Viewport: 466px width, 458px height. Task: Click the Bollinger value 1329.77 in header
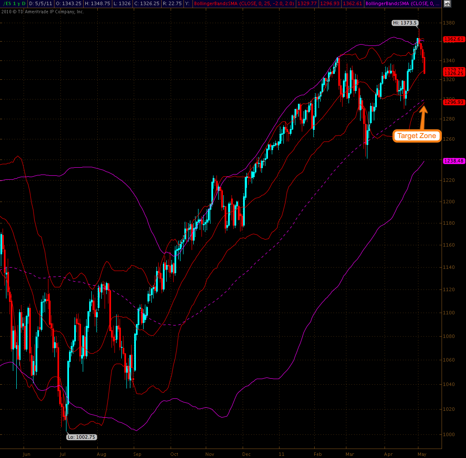[x=307, y=3]
